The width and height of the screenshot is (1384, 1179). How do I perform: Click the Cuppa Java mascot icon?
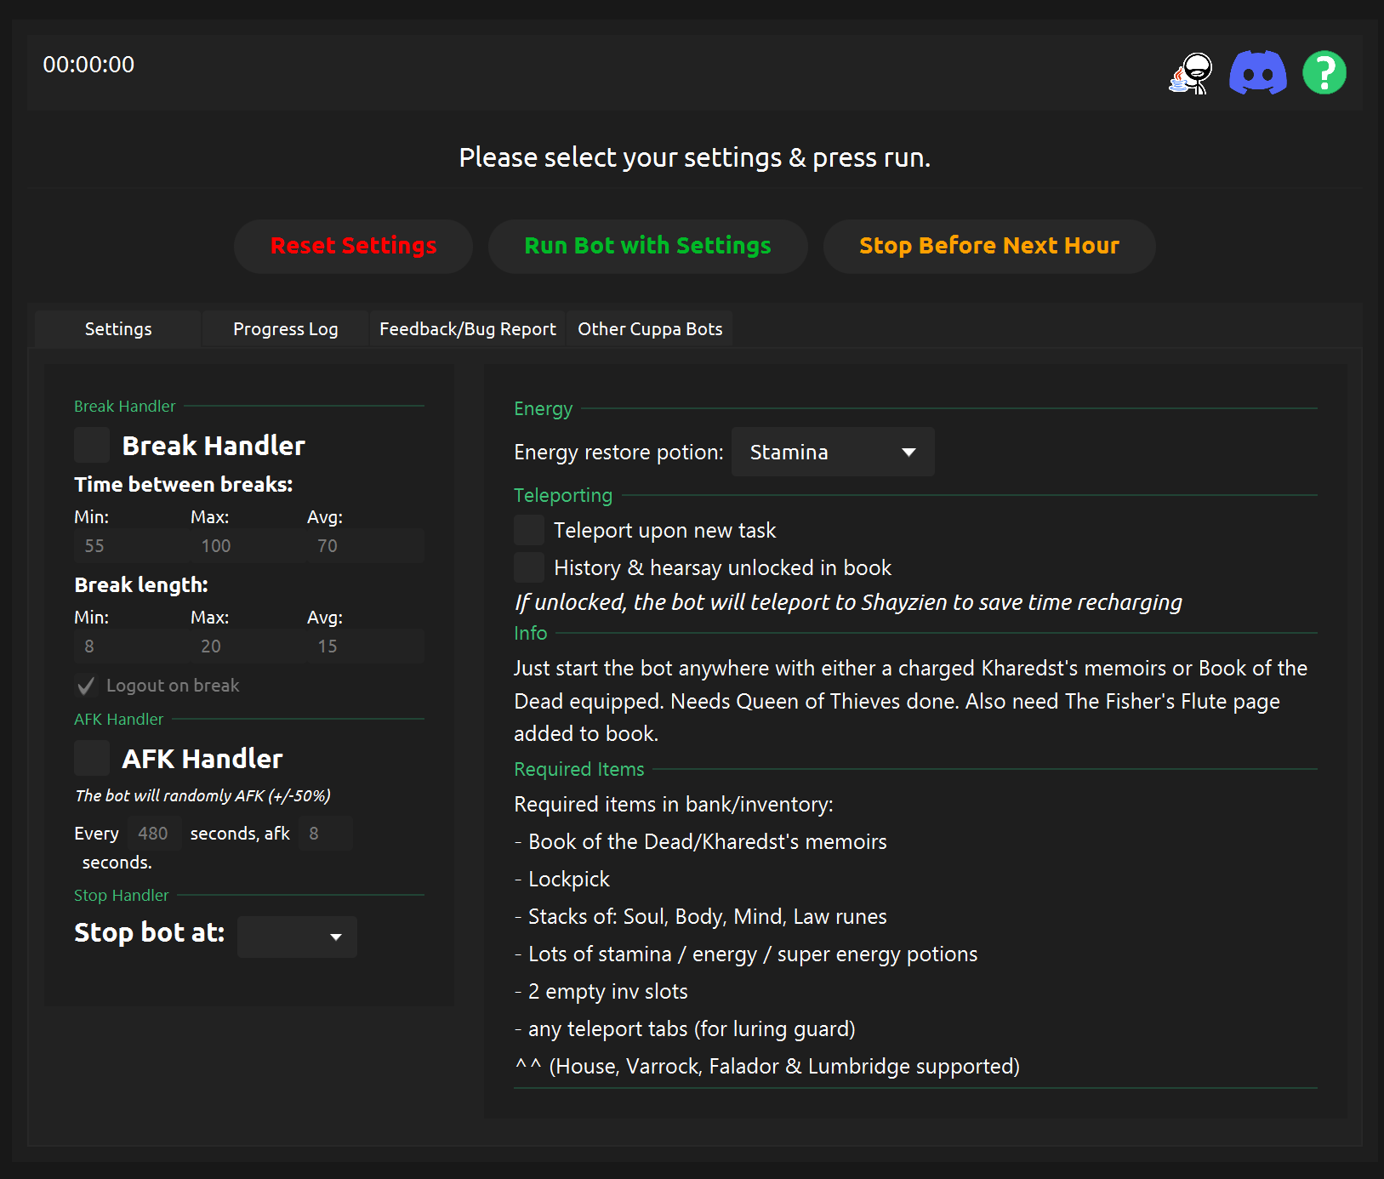[1191, 73]
